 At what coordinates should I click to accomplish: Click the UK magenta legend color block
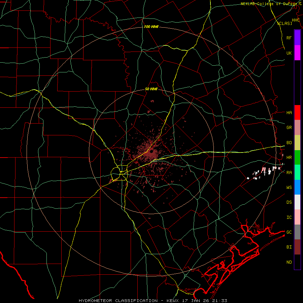(297, 53)
